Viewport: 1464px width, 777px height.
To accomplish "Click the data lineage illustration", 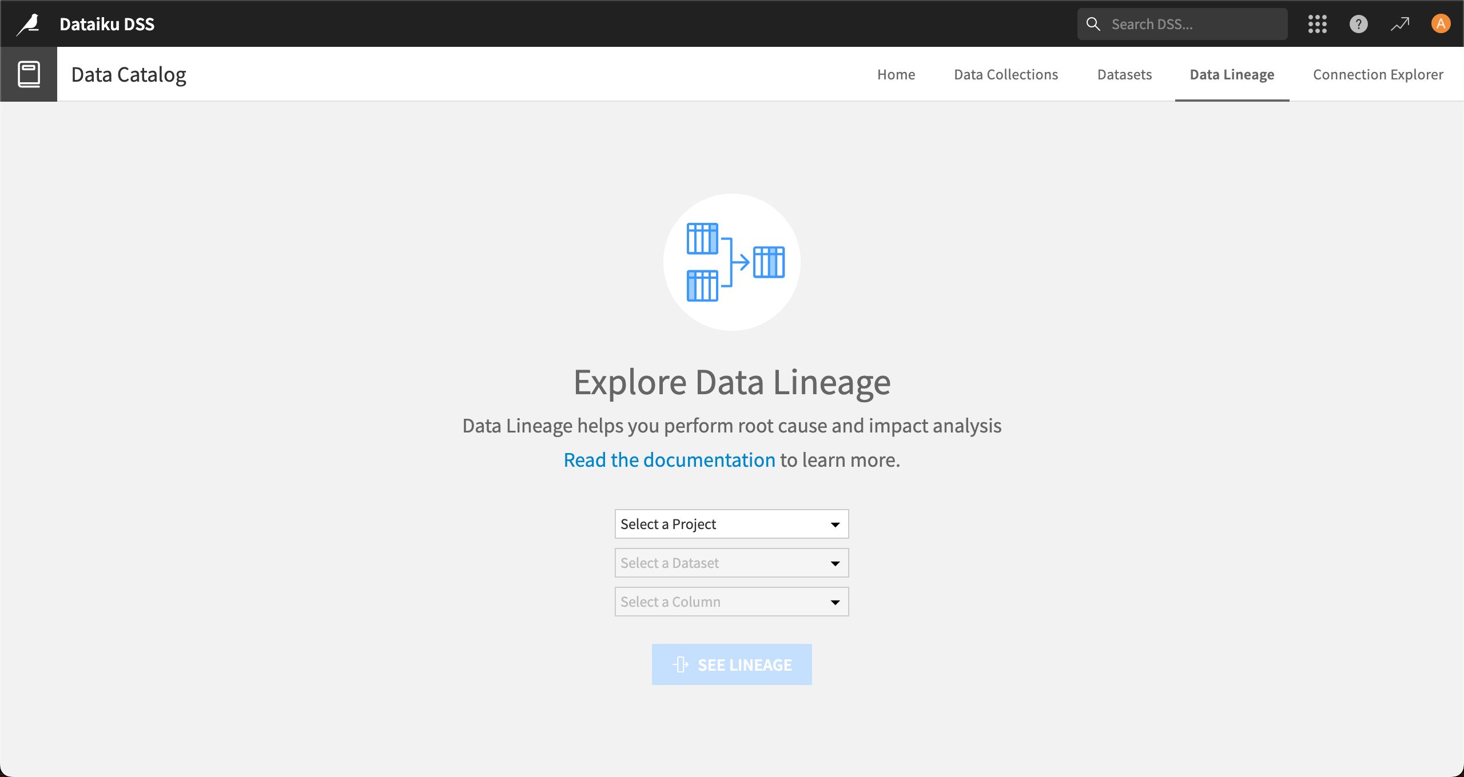I will click(732, 262).
